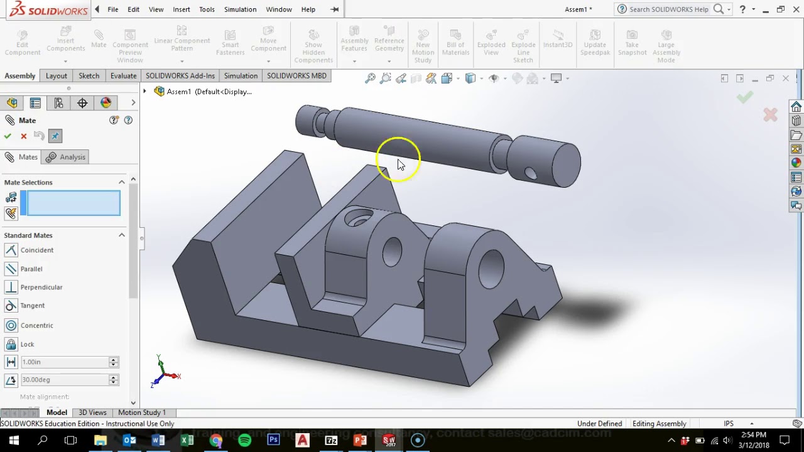Open the Tools menu
Screen dimensions: 804x452
(x=207, y=9)
